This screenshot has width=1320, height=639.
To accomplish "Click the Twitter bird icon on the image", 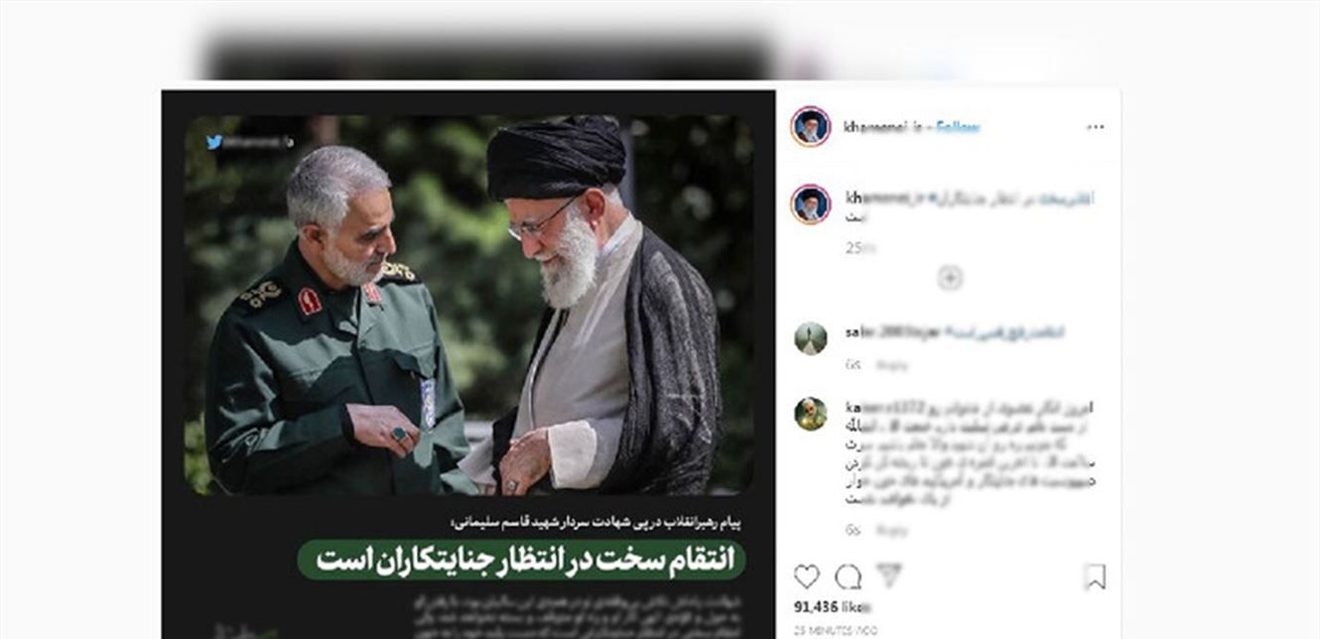I will (213, 142).
